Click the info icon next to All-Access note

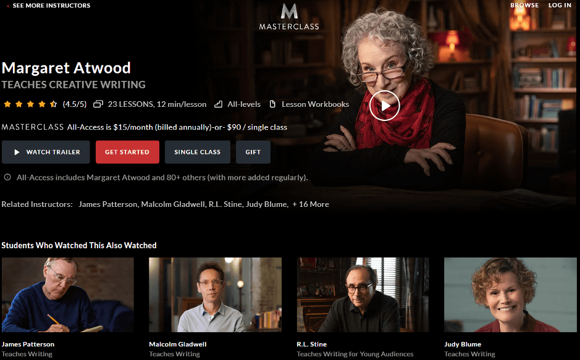(7, 177)
